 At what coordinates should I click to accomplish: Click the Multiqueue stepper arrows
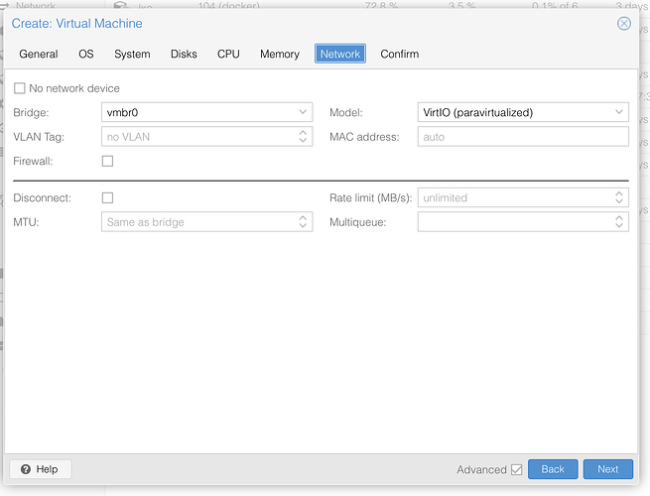(x=619, y=221)
